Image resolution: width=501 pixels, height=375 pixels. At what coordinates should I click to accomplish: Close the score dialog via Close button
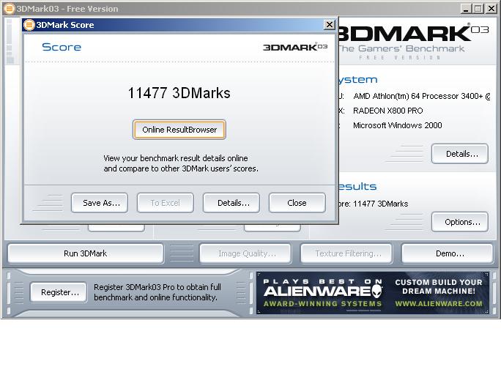(x=297, y=203)
